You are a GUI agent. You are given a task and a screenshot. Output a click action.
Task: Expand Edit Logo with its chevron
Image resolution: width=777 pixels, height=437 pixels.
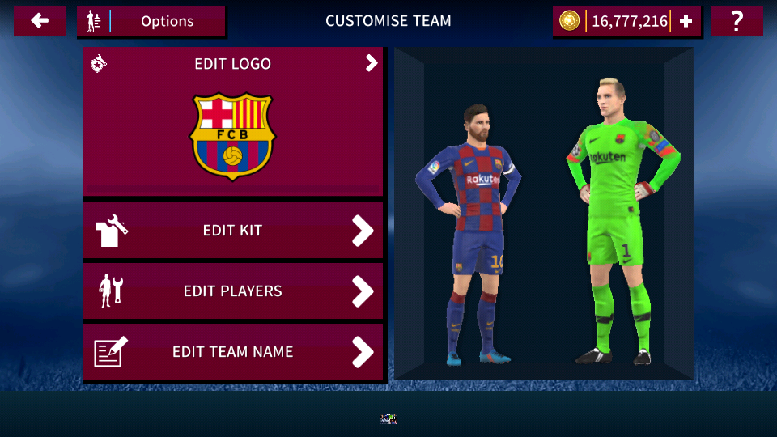coord(372,63)
